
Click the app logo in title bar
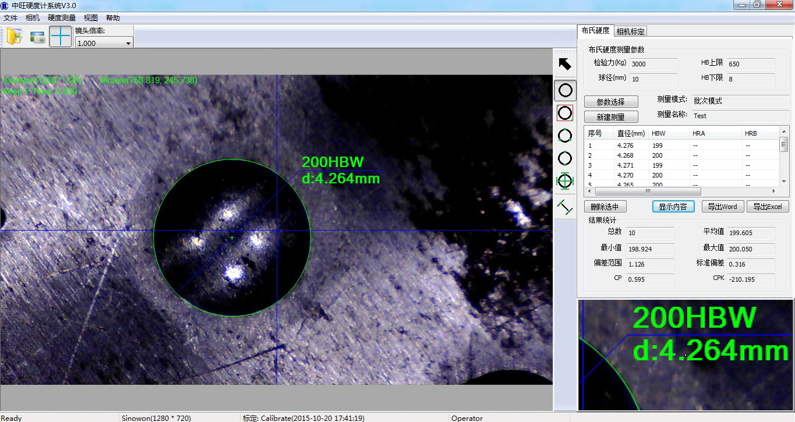click(x=5, y=5)
